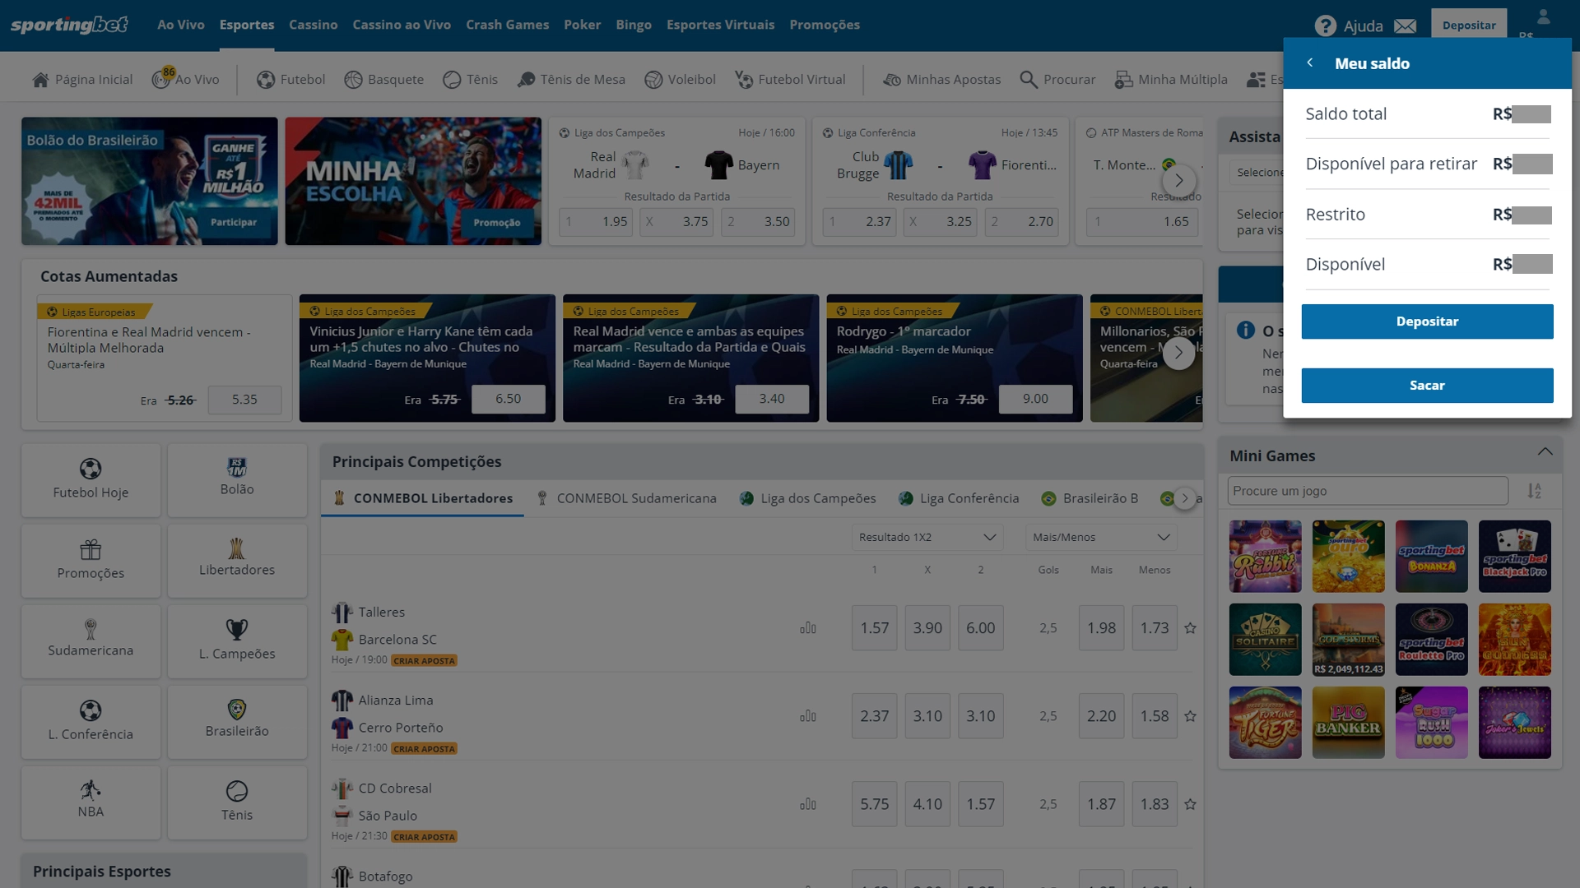The image size is (1580, 888).
Task: Open the L. Conferência tile
Action: point(91,722)
